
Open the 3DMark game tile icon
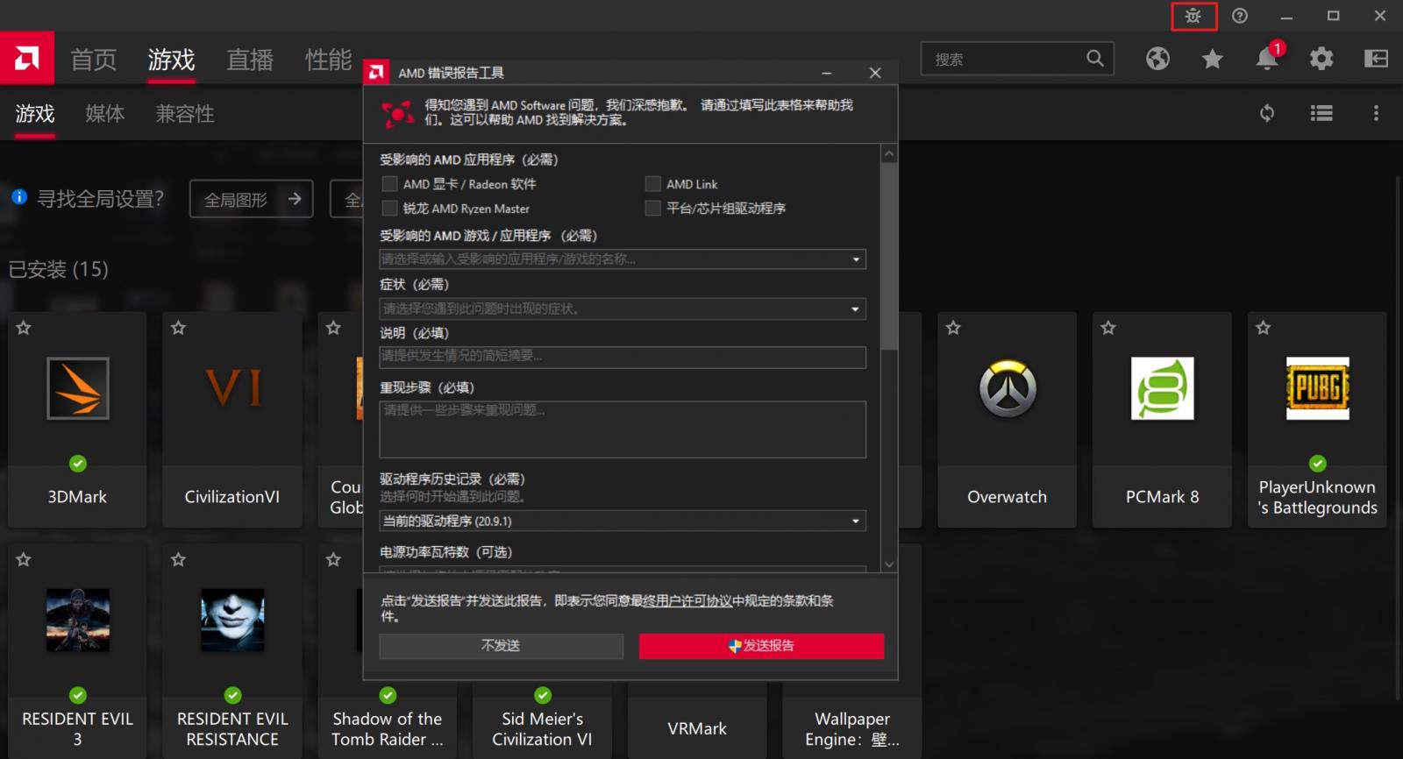click(x=78, y=388)
